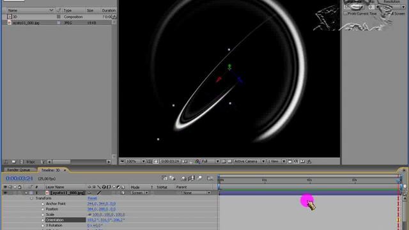Toggle the Position stopwatch
The height and width of the screenshot is (230, 409).
pos(43,210)
